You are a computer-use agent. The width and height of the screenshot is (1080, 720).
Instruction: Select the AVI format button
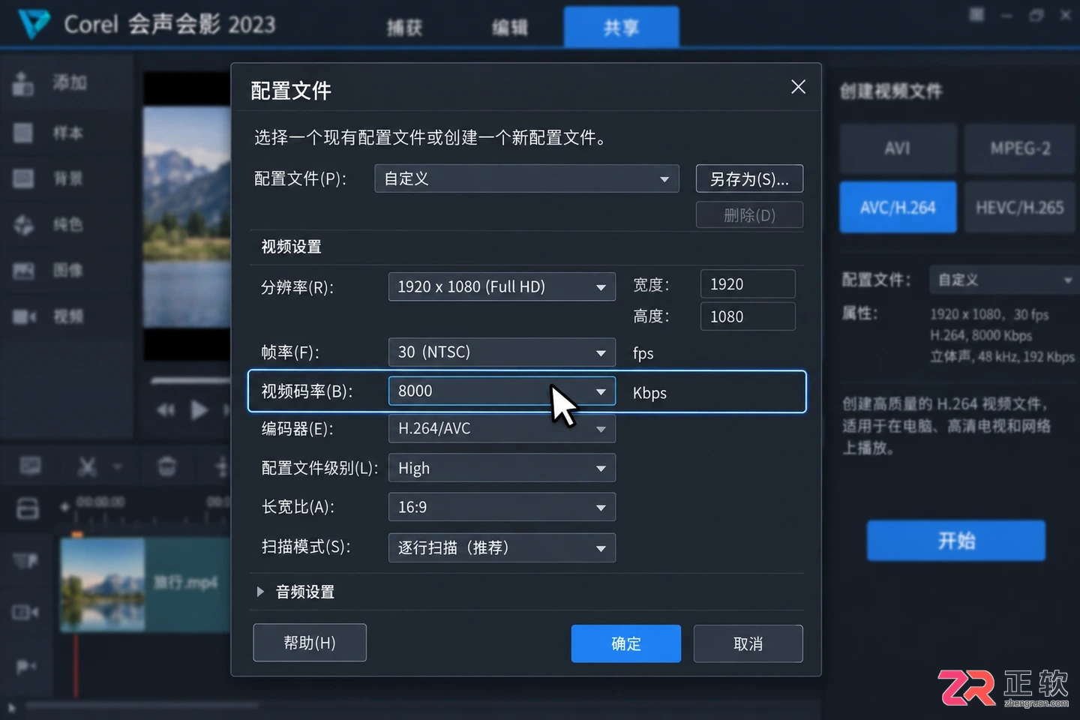(898, 148)
